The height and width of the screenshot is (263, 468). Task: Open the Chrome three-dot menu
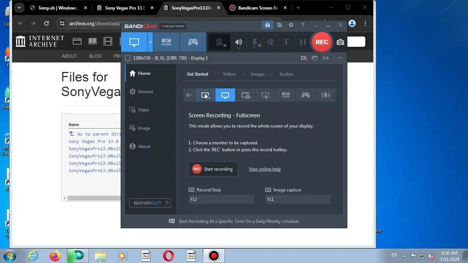[x=365, y=23]
